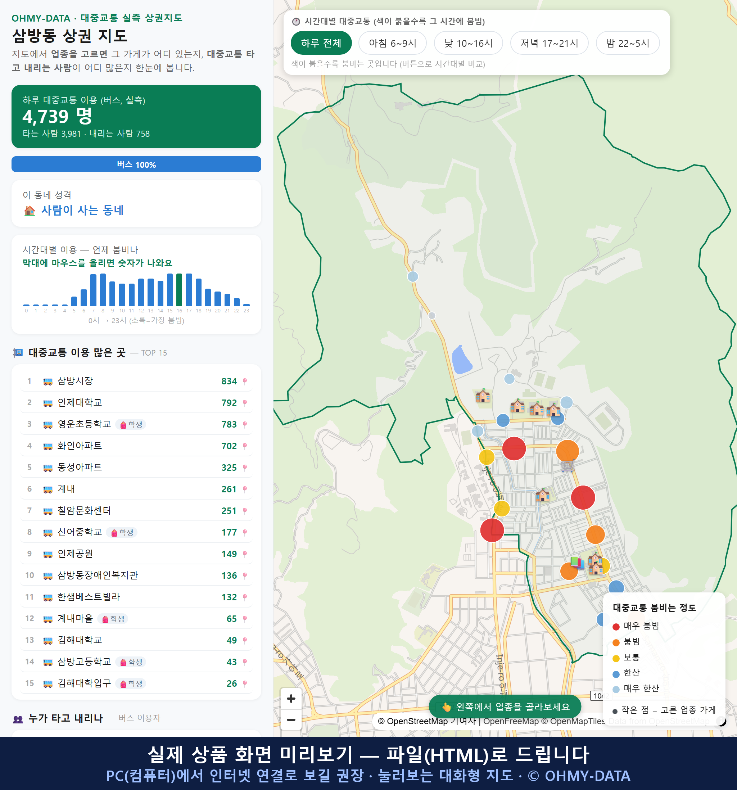Click the green peak-hour bar at 16시
Image resolution: width=737 pixels, height=790 pixels.
179,289
